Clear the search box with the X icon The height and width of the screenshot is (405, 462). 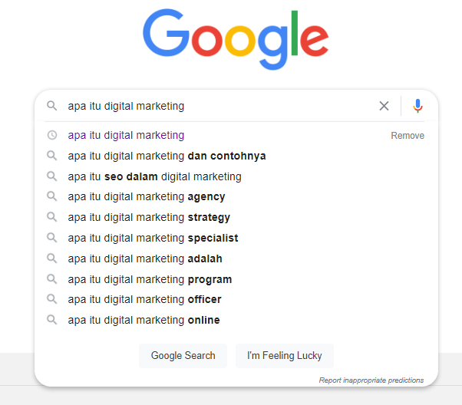(x=384, y=106)
